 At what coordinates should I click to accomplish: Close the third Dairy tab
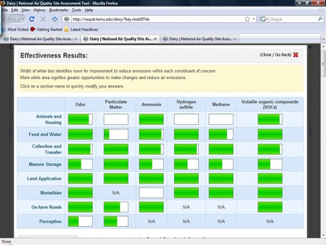point(235,39)
